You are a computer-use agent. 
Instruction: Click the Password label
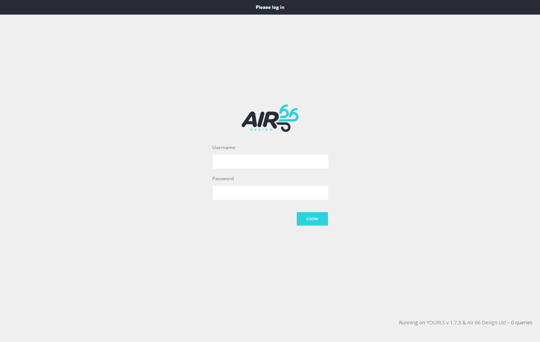223,179
